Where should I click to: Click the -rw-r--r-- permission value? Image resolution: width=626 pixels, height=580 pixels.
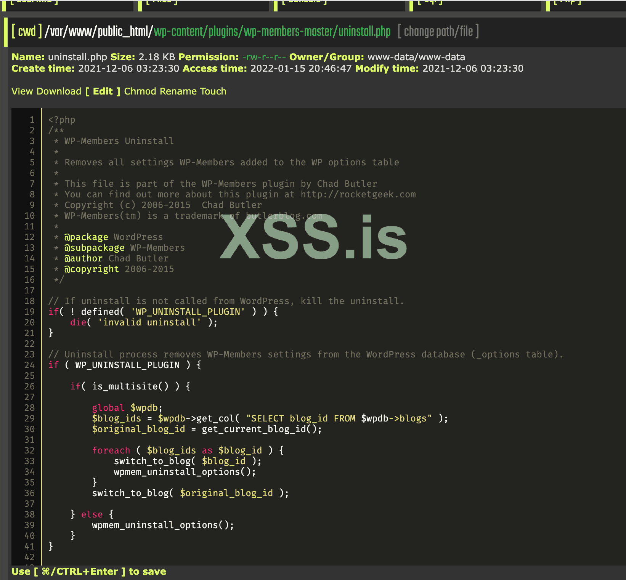[264, 57]
